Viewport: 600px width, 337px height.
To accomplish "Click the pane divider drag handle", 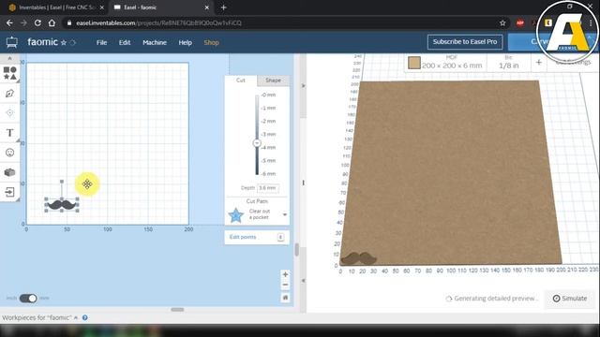I will (303, 183).
